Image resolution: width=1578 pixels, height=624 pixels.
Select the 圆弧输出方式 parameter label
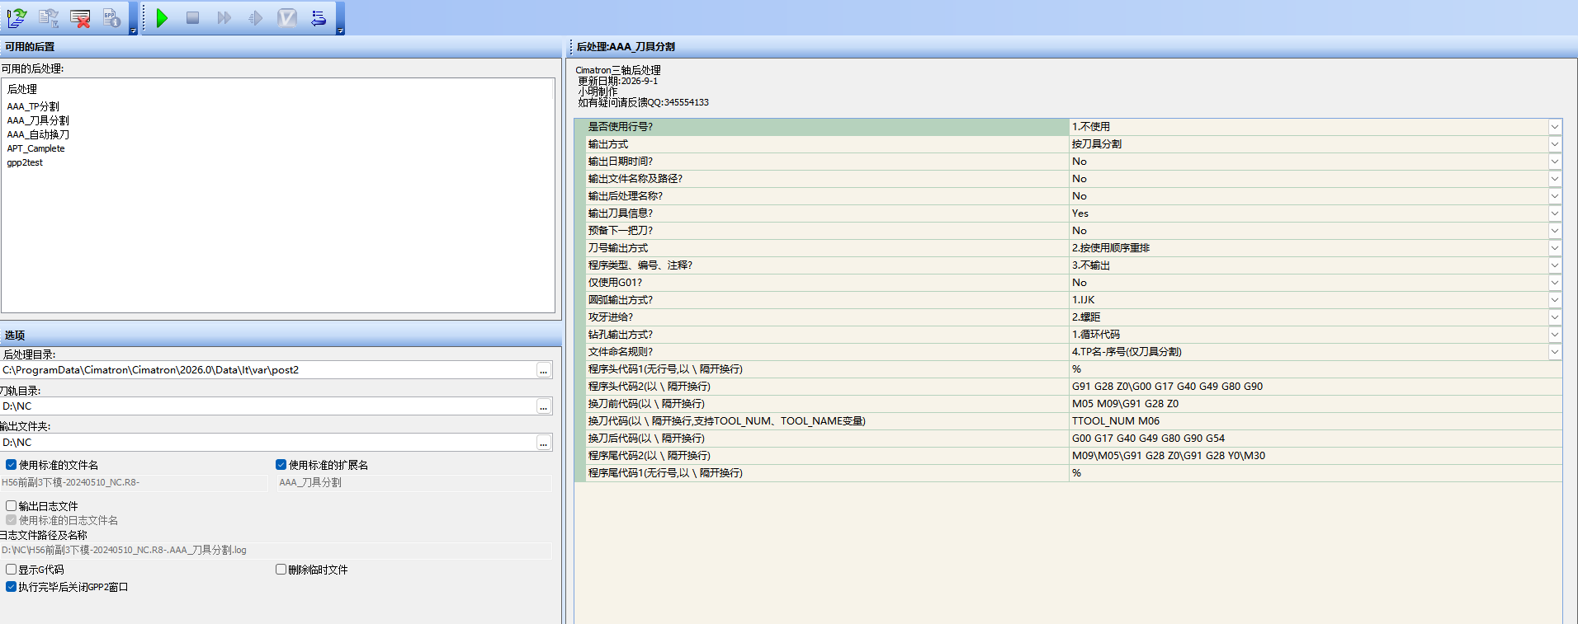[x=620, y=300]
